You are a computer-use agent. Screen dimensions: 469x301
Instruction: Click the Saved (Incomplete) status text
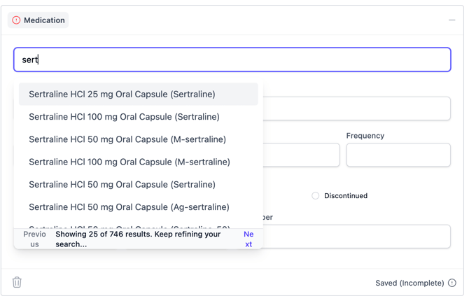click(409, 283)
